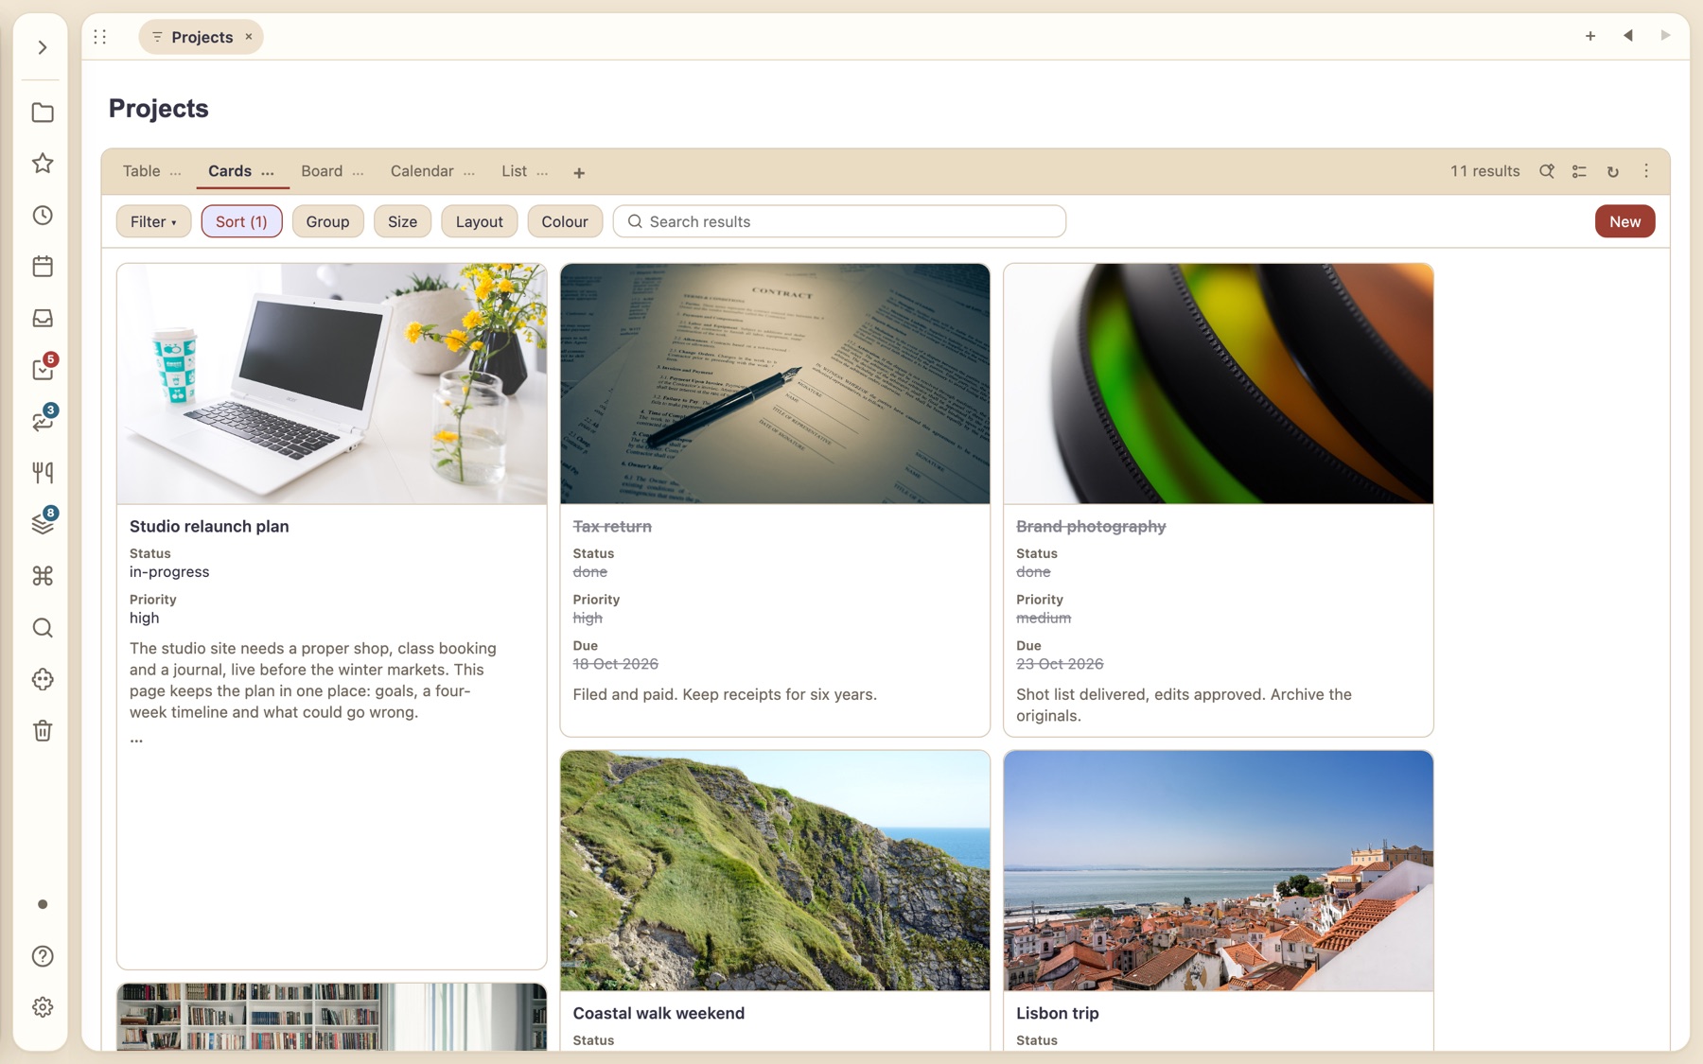Open layers icon with badge 8

pos(43,524)
